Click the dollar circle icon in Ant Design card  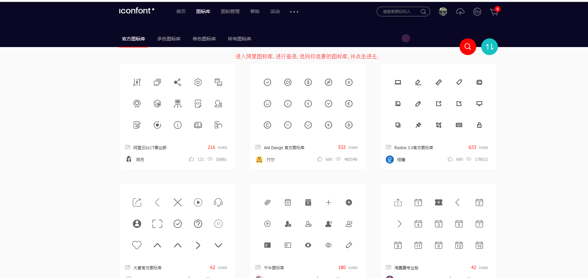pyautogui.click(x=308, y=82)
